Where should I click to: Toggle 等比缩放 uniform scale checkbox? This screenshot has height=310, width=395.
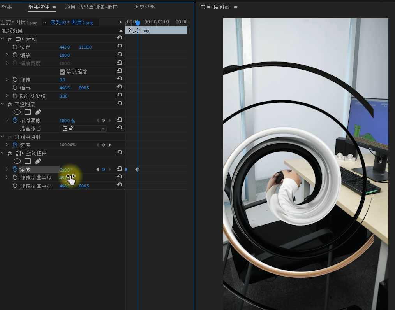(x=62, y=72)
